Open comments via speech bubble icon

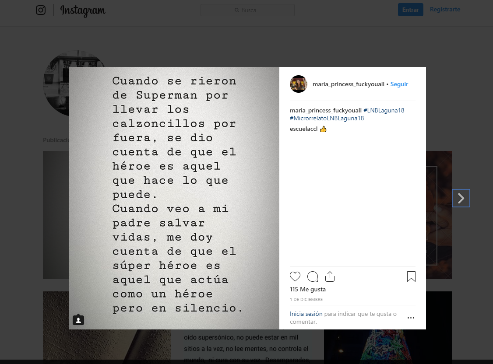(313, 276)
